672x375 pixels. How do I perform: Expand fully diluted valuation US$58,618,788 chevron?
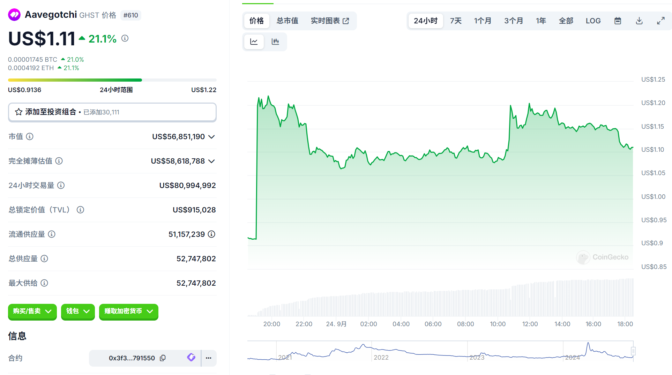[211, 161]
